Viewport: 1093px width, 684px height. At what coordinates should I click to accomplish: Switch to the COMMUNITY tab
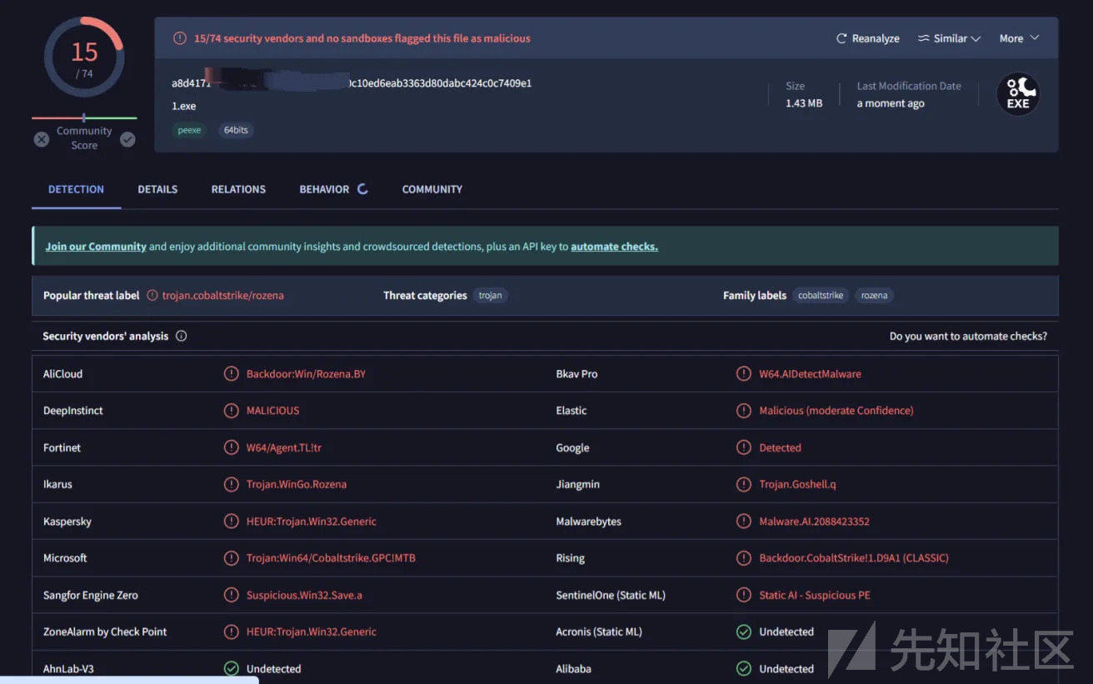432,189
